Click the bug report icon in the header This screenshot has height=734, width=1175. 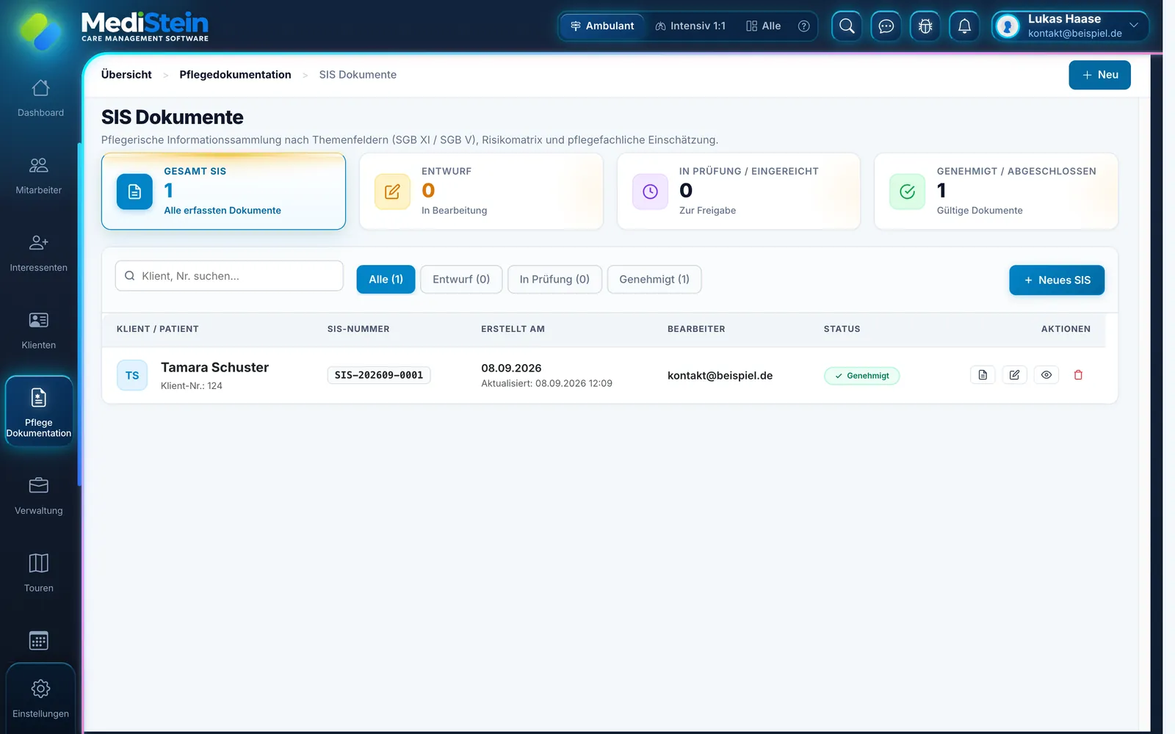(925, 26)
